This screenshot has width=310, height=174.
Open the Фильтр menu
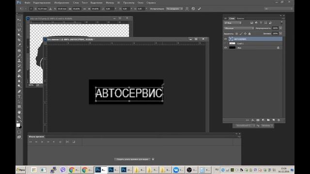point(110,3)
